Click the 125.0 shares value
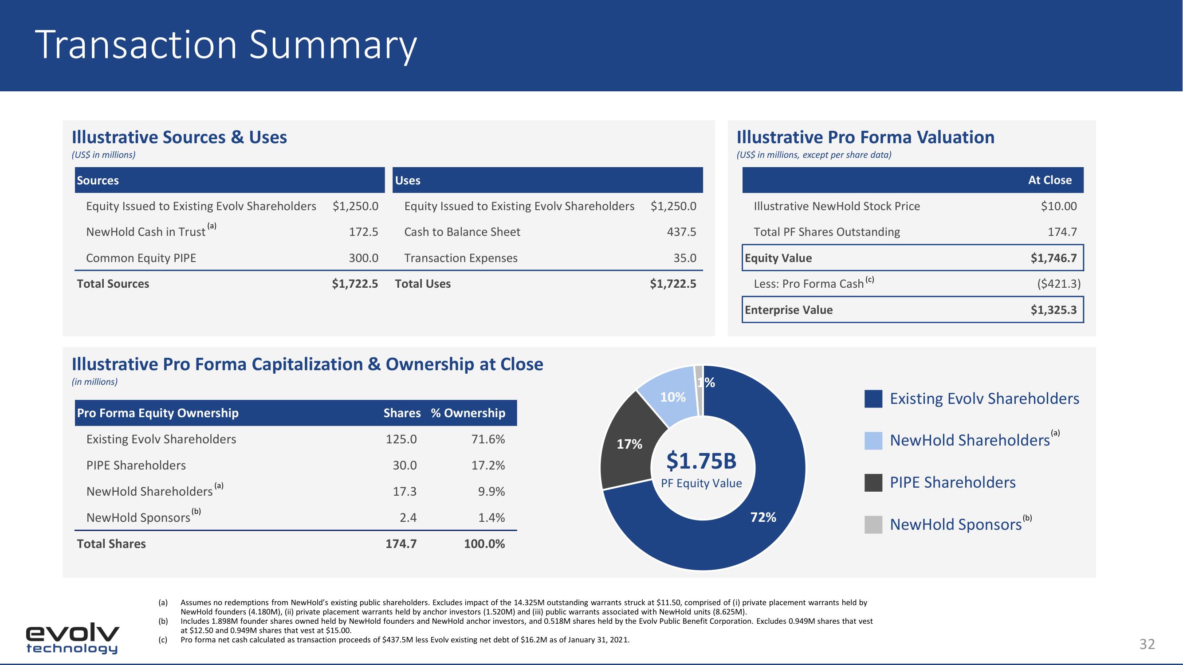The width and height of the screenshot is (1183, 665). click(401, 439)
